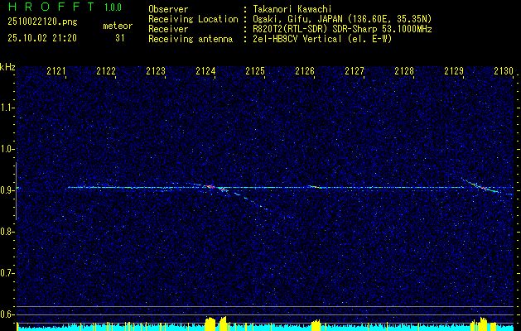Click time marker 2128
Image resolution: width=521 pixels, height=331 pixels.
404,70
